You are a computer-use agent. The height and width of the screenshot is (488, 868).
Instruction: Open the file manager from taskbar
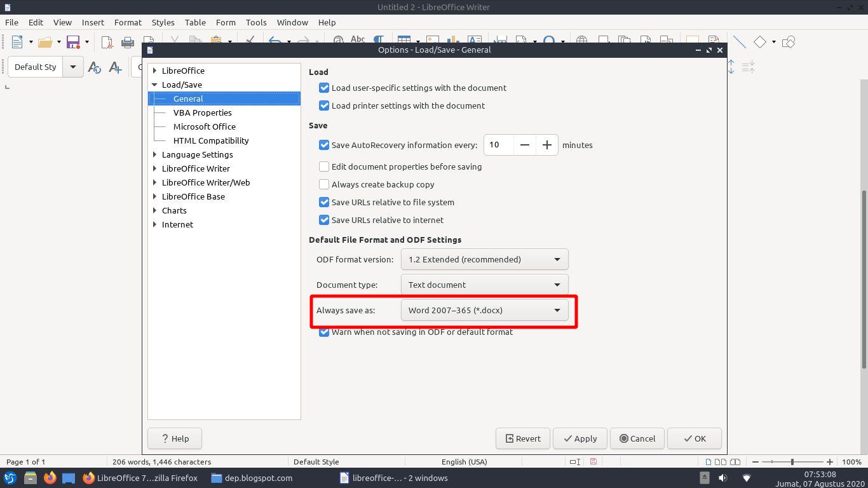tap(31, 478)
